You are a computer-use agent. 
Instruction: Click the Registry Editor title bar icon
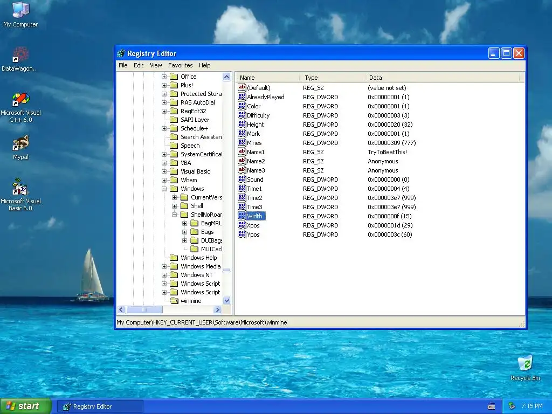click(x=121, y=53)
